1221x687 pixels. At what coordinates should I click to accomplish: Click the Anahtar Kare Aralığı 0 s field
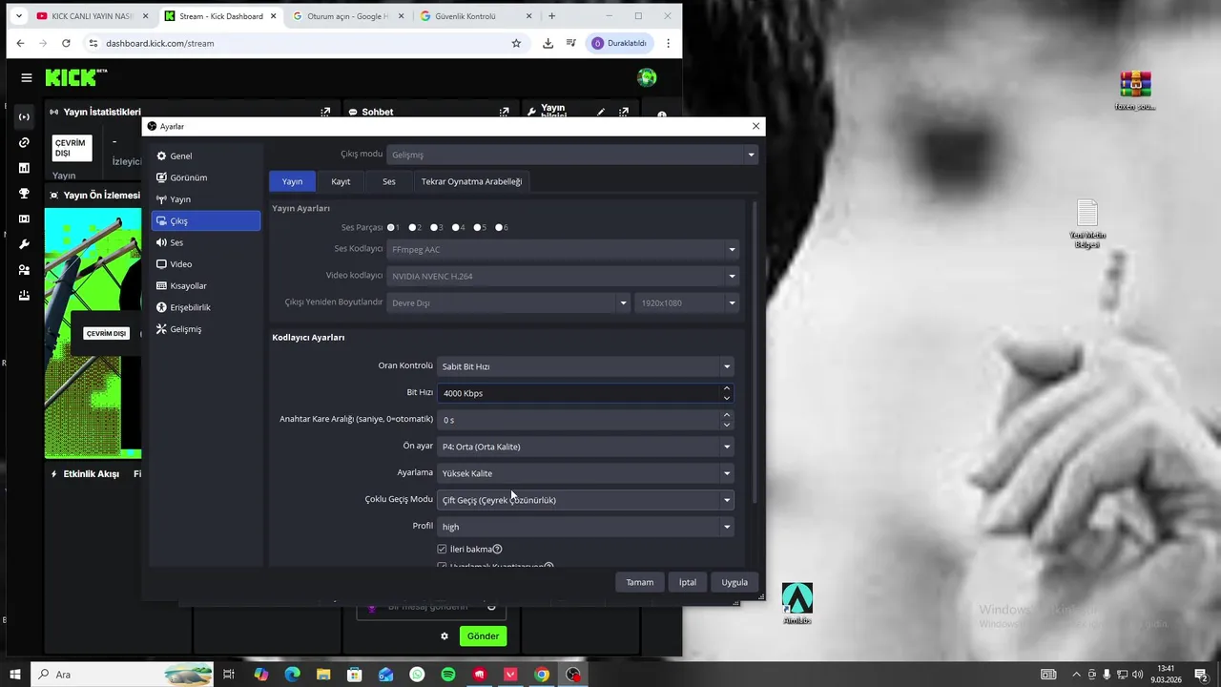[x=585, y=420]
